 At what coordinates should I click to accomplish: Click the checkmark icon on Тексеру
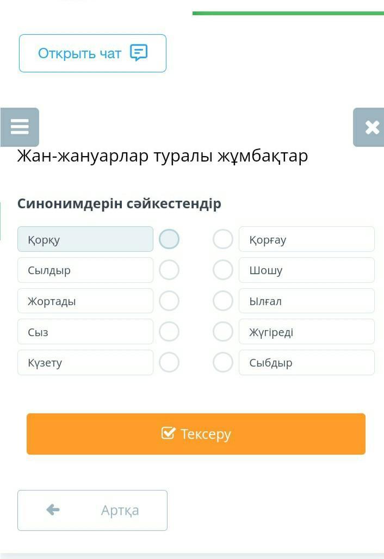[169, 433]
